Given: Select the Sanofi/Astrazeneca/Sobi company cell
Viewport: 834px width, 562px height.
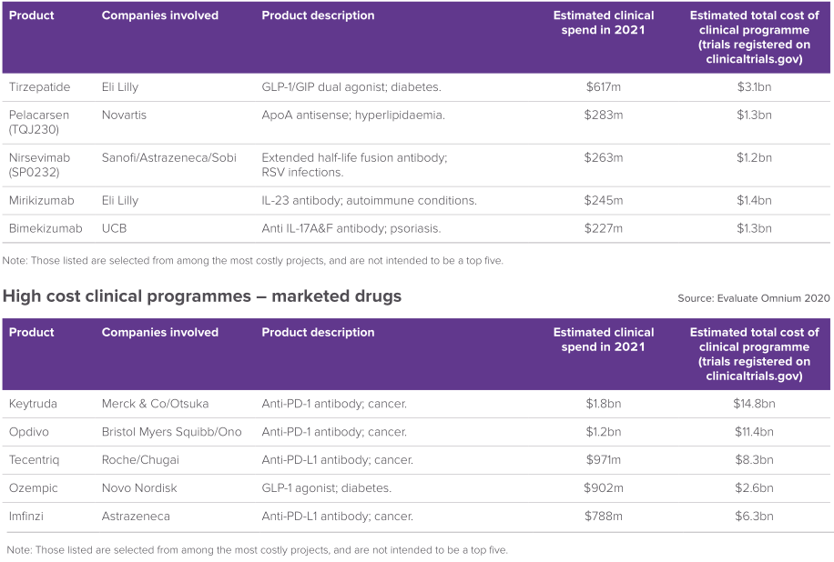Looking at the screenshot, I should click(169, 157).
